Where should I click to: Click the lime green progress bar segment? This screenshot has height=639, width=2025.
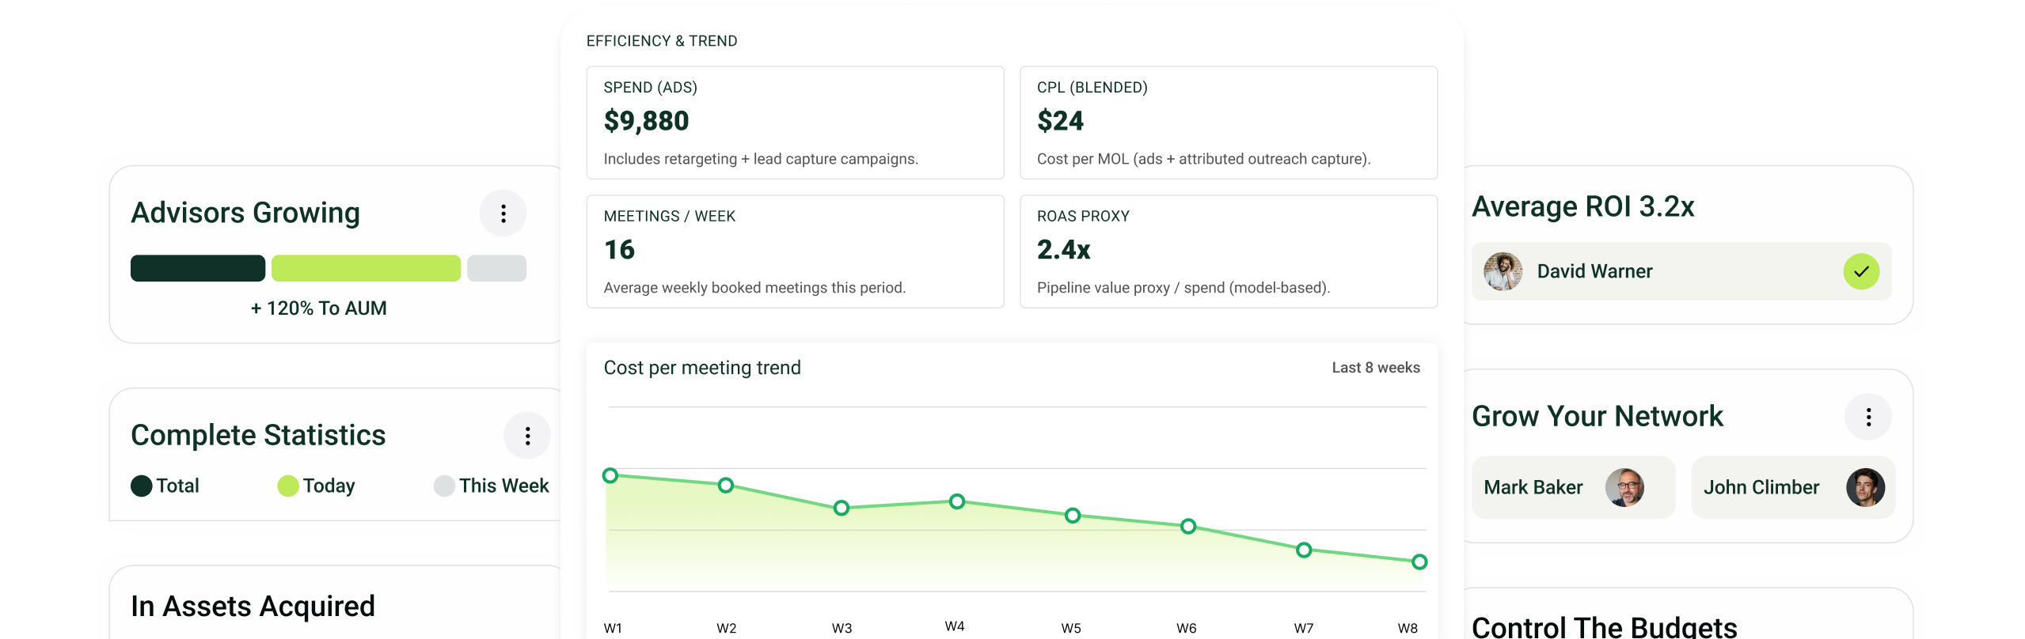click(x=366, y=268)
